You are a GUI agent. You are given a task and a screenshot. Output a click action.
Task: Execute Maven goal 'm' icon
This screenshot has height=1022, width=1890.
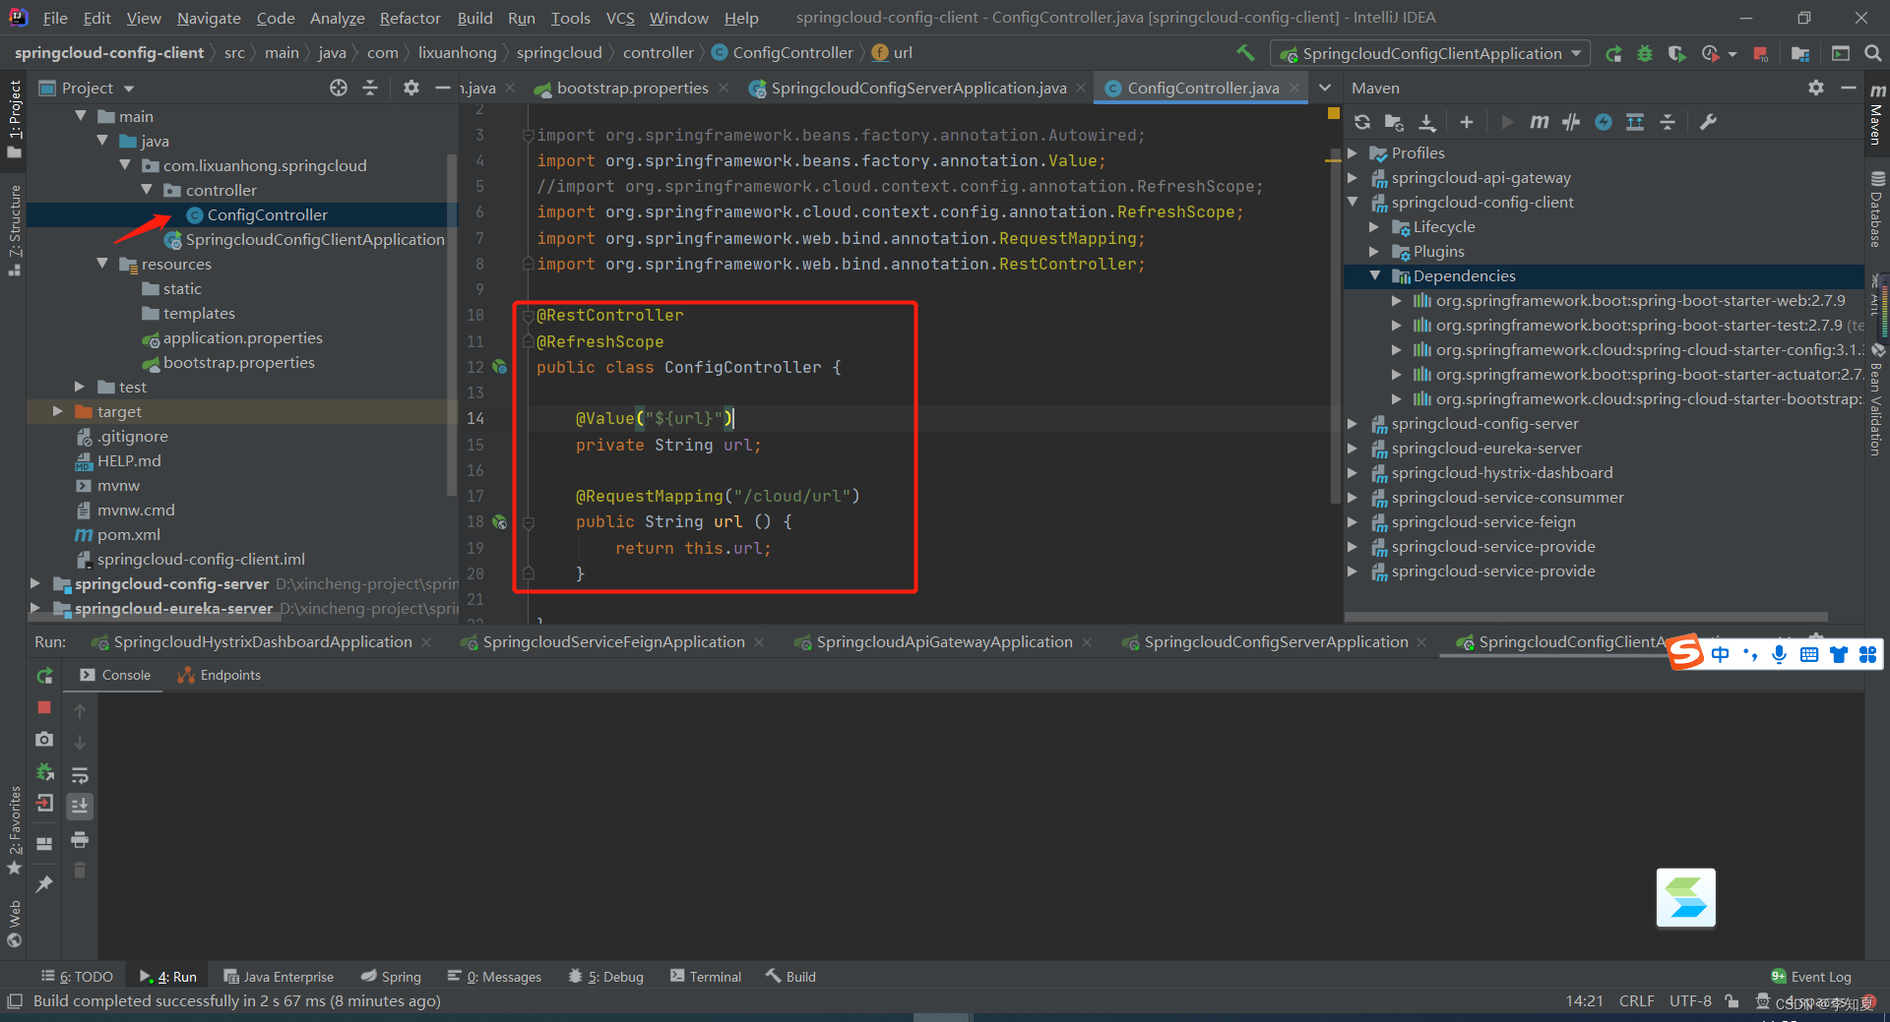1540,122
